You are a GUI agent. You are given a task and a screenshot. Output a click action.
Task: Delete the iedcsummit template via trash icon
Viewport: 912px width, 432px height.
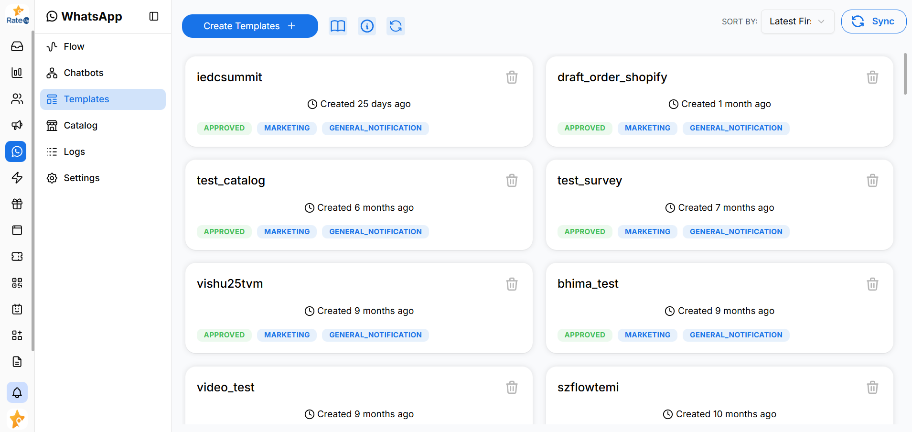(512, 77)
